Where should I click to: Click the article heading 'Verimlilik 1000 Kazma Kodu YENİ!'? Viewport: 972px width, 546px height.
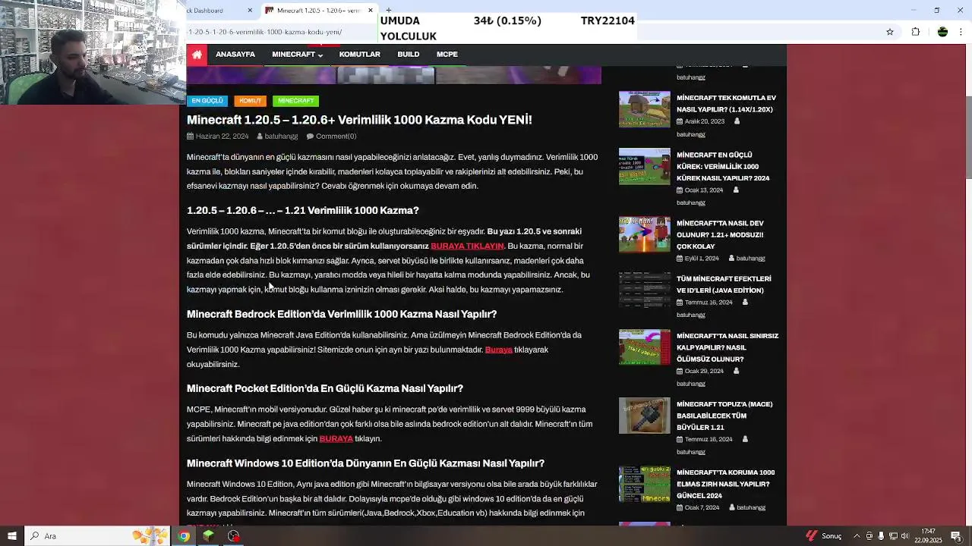(435, 120)
